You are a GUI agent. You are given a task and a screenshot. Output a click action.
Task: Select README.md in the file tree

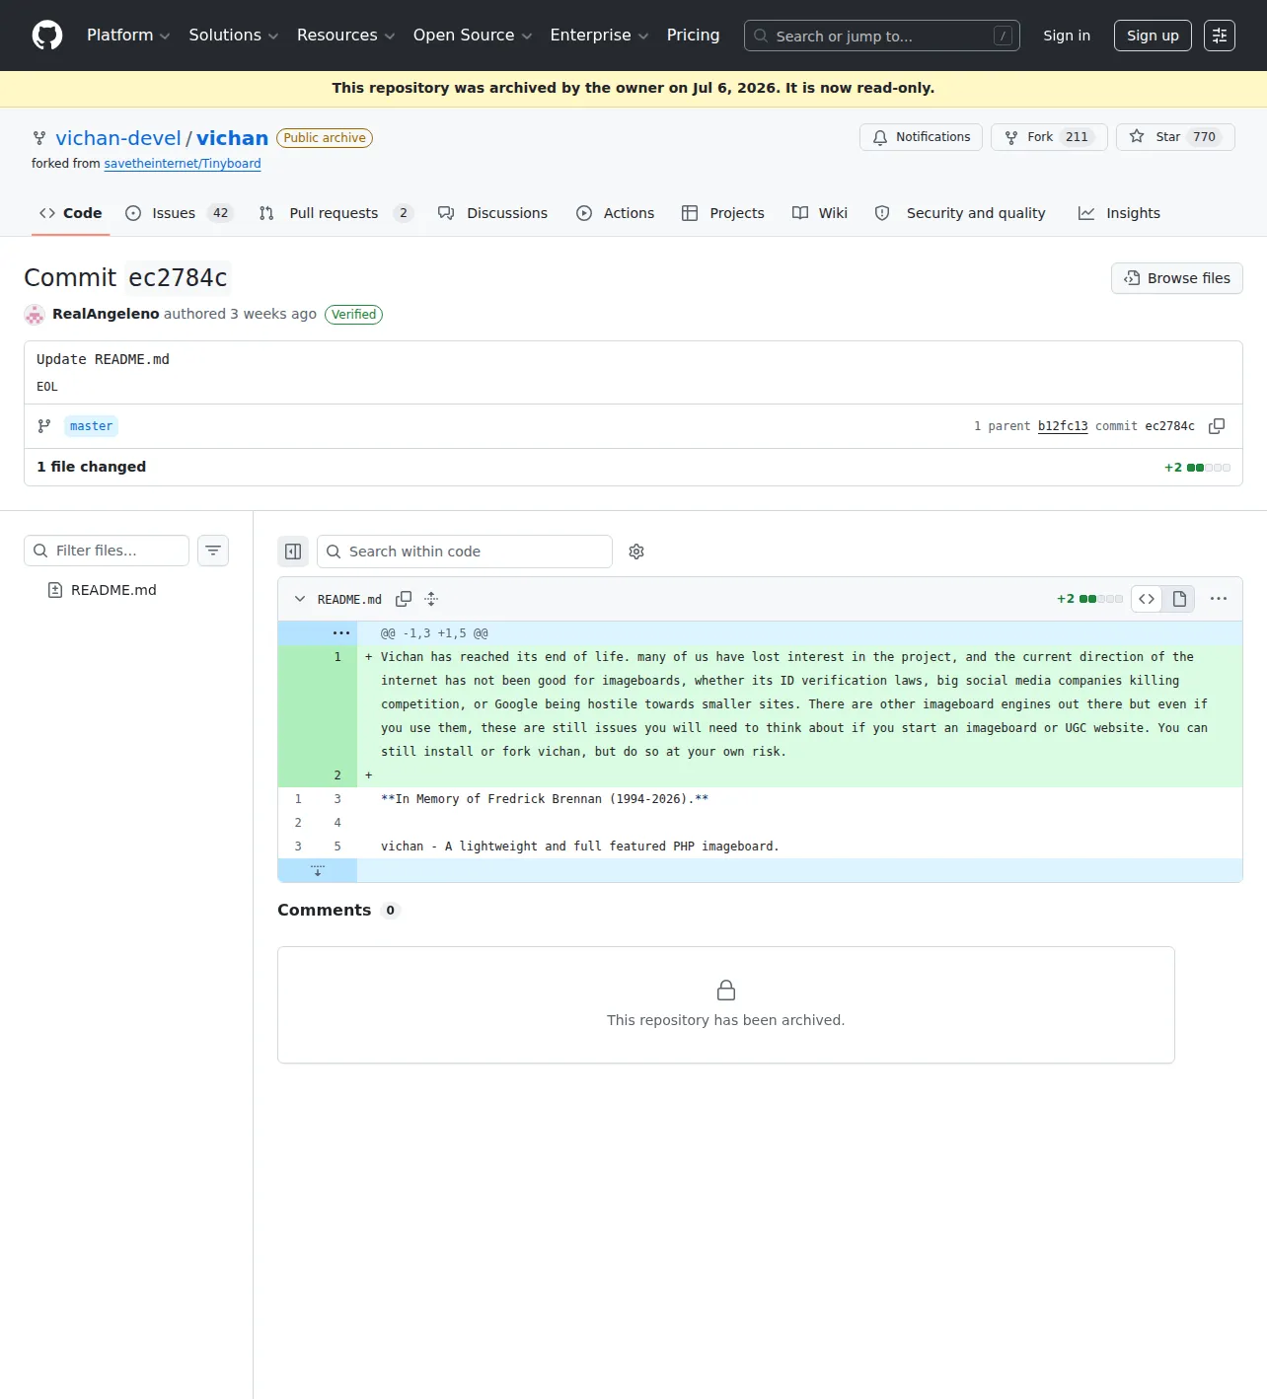[113, 590]
